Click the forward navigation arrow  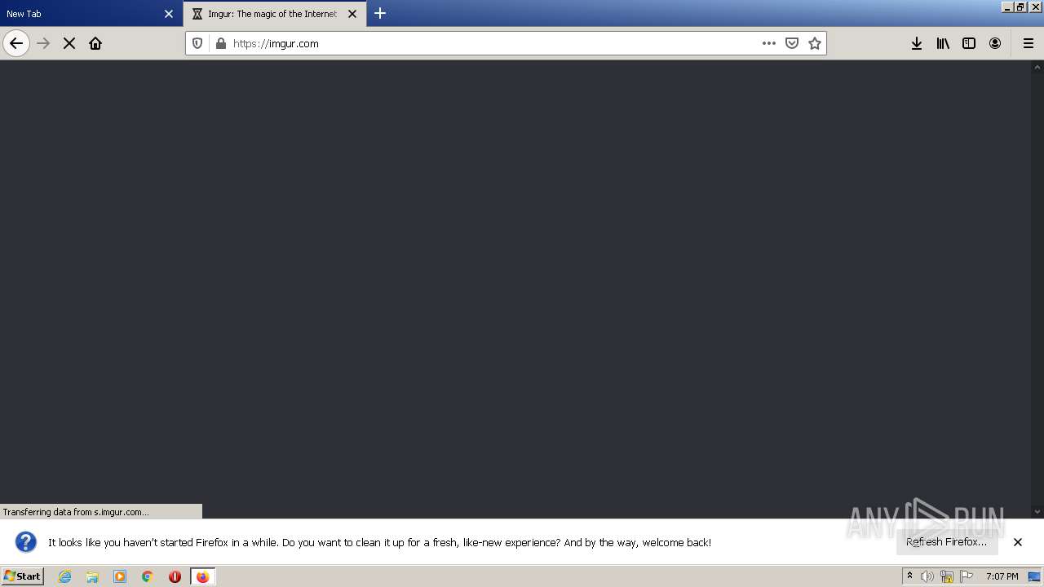(x=43, y=43)
